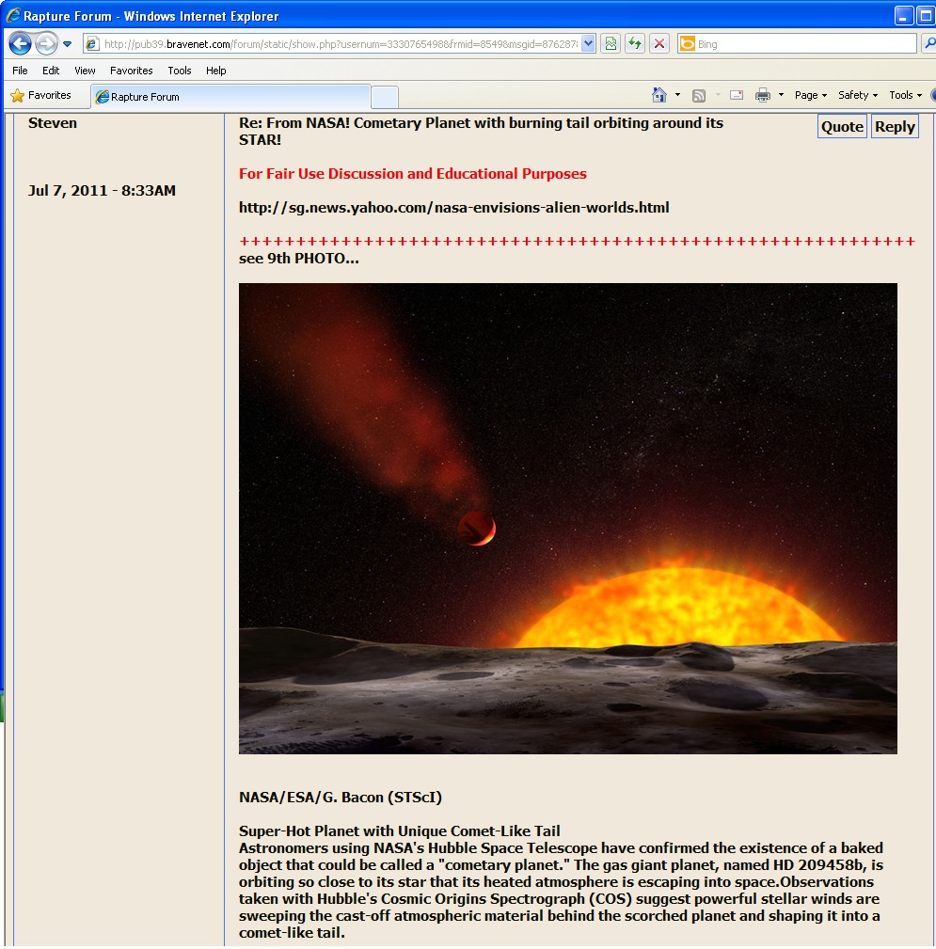Screen dimensions: 936x949
Task: Open the Page command bar menu
Action: 811,95
